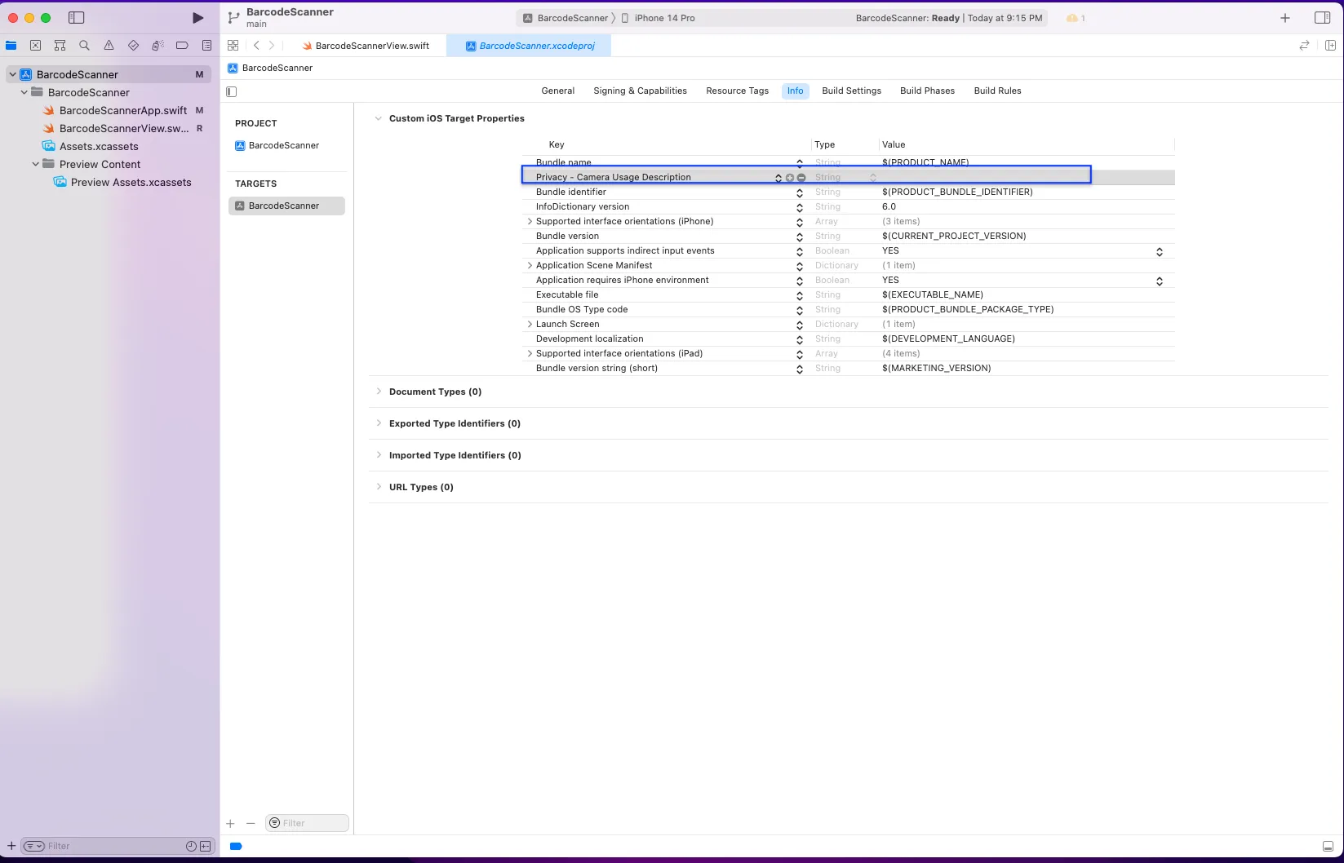Switch to Resource Tags tab
The image size is (1344, 863).
[x=738, y=91]
